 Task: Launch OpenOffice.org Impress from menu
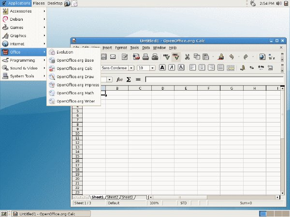[73, 85]
